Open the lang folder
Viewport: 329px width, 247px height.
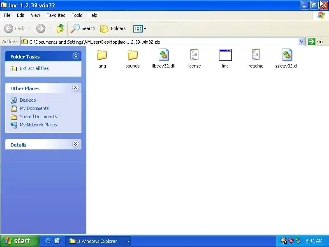pos(102,59)
